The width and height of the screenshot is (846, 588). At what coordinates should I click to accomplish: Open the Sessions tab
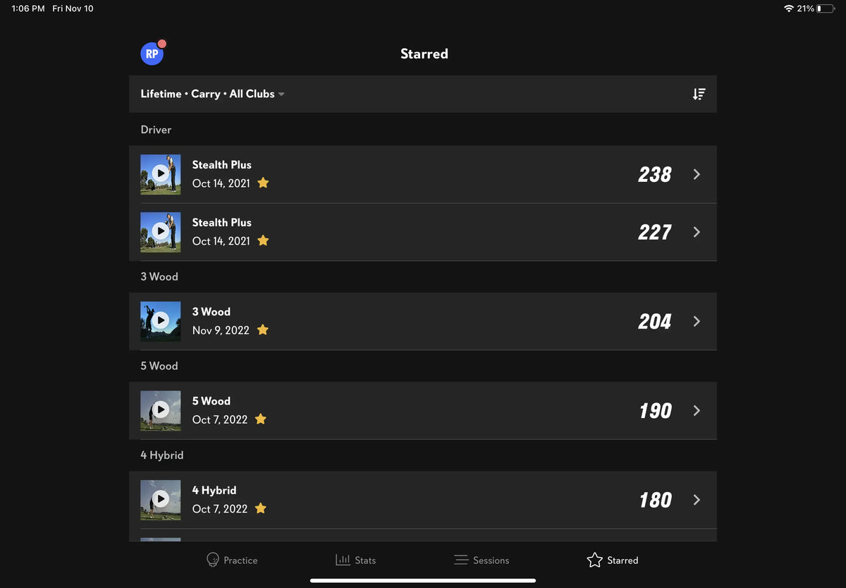482,560
